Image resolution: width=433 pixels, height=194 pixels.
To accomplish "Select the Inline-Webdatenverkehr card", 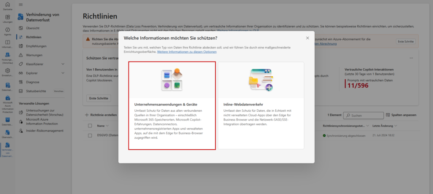I will click(x=261, y=105).
